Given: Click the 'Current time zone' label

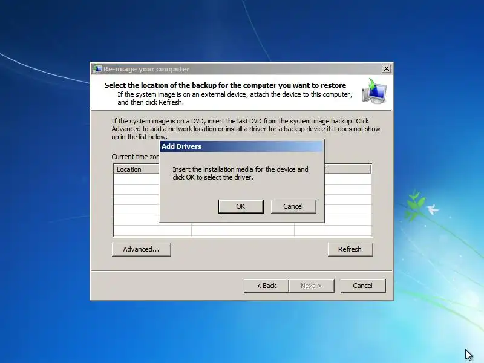Looking at the screenshot, I should point(135,157).
